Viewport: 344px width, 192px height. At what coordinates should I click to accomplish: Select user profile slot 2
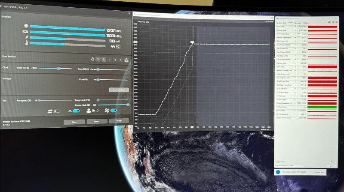104,60
